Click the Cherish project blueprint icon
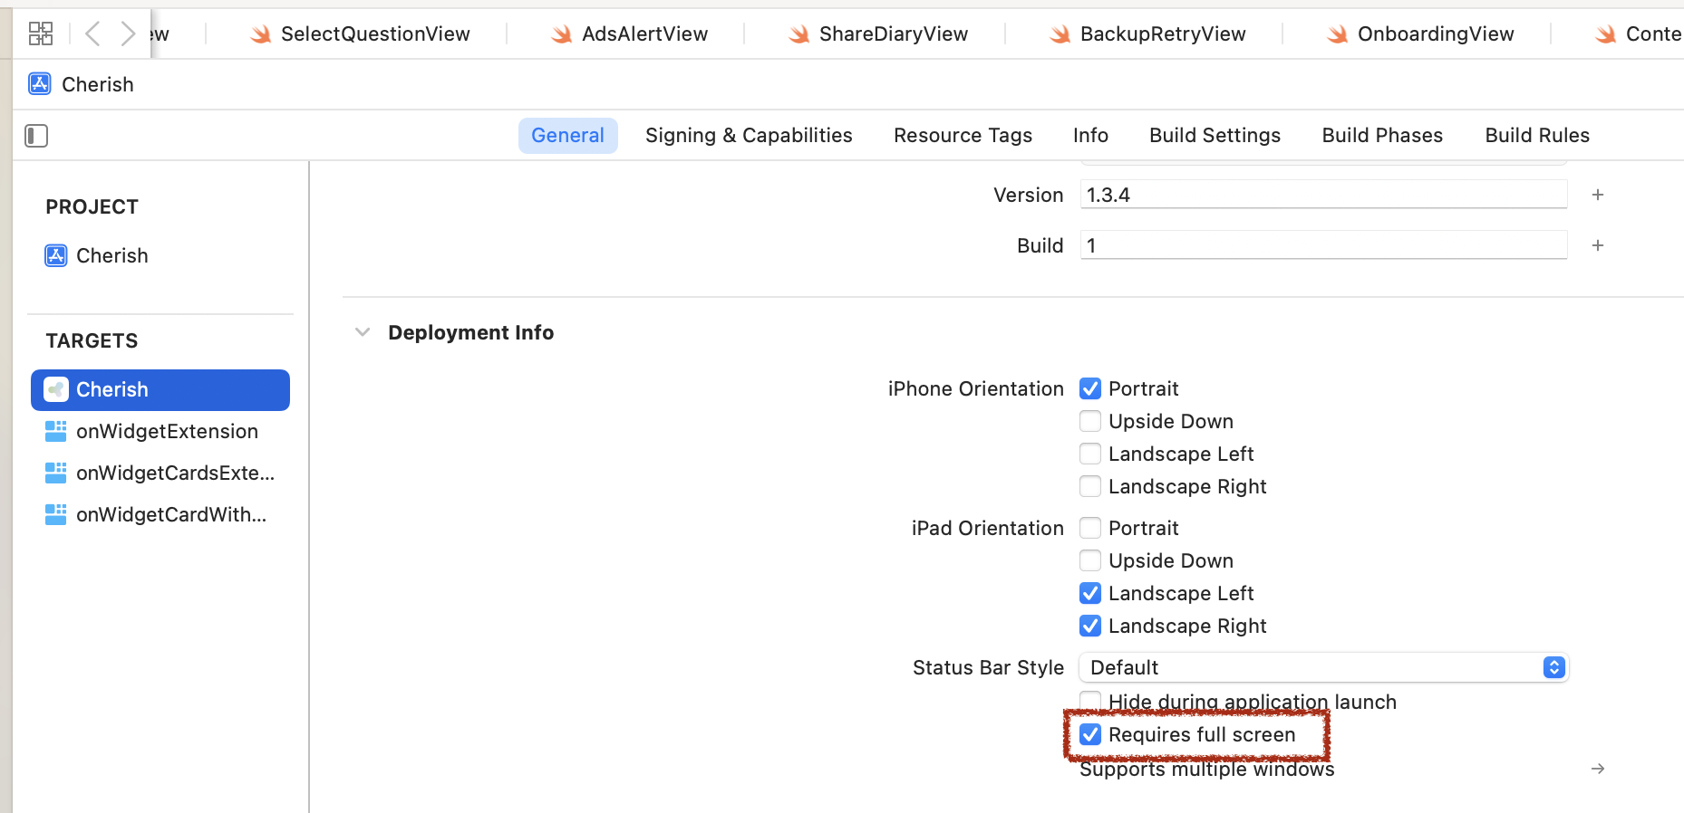Image resolution: width=1684 pixels, height=813 pixels. coord(56,255)
